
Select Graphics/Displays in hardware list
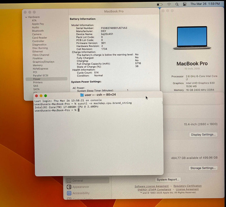click(44, 62)
